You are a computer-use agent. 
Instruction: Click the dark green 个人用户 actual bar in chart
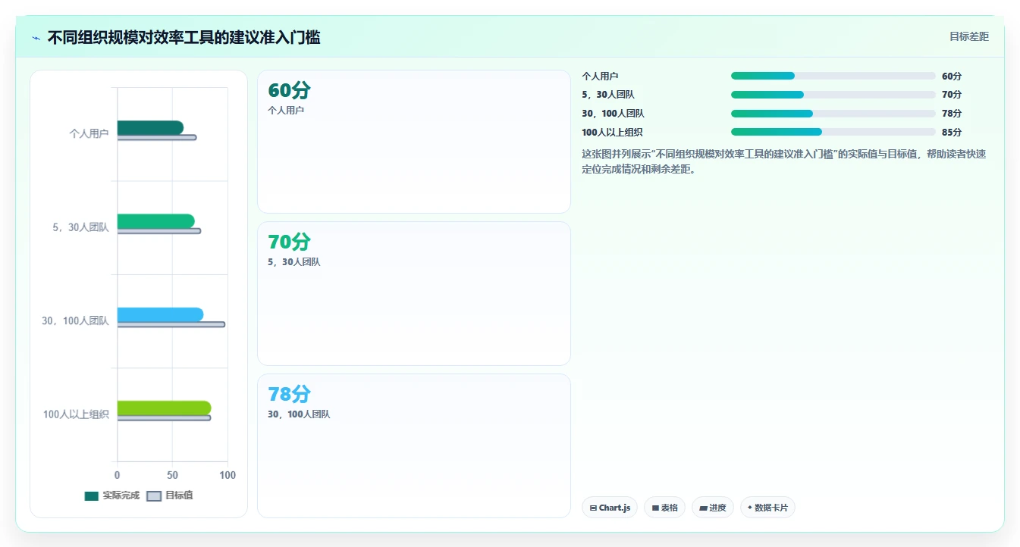coord(150,127)
